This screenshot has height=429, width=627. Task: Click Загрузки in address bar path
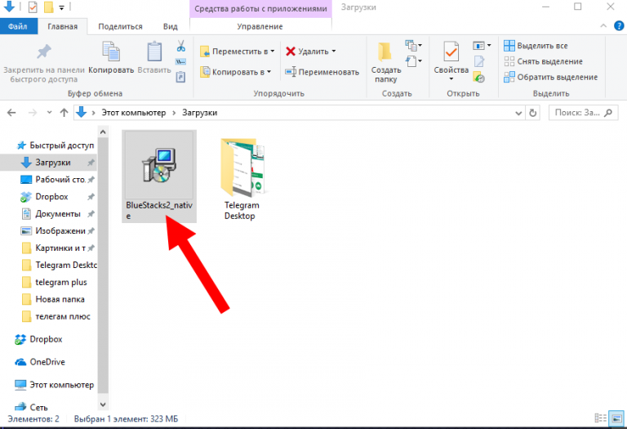coord(199,113)
